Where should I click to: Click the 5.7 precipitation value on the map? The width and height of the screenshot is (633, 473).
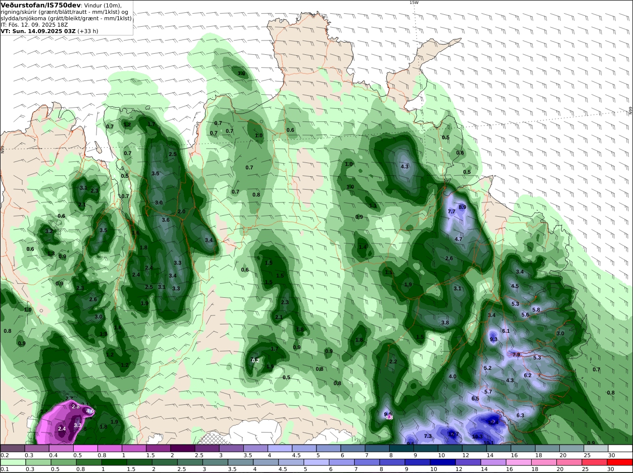tap(488, 392)
